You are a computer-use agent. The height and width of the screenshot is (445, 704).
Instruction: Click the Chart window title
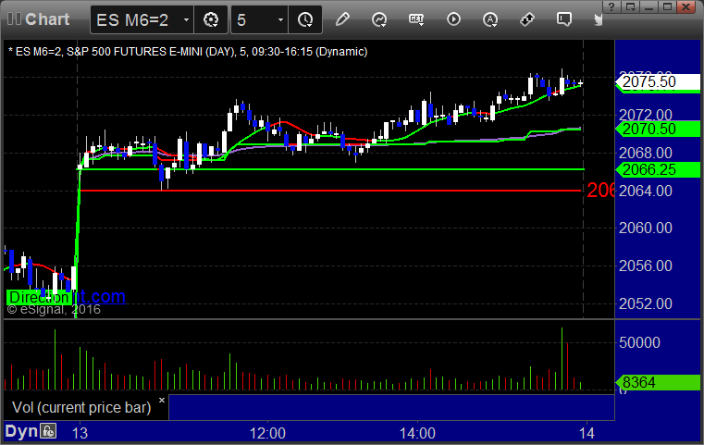(x=47, y=19)
